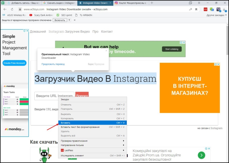Close the Simple Project Management ad
The width and height of the screenshot is (229, 163).
pyautogui.click(x=27, y=31)
